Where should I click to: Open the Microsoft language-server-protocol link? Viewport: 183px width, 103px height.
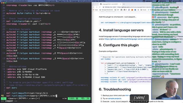coord(128,39)
